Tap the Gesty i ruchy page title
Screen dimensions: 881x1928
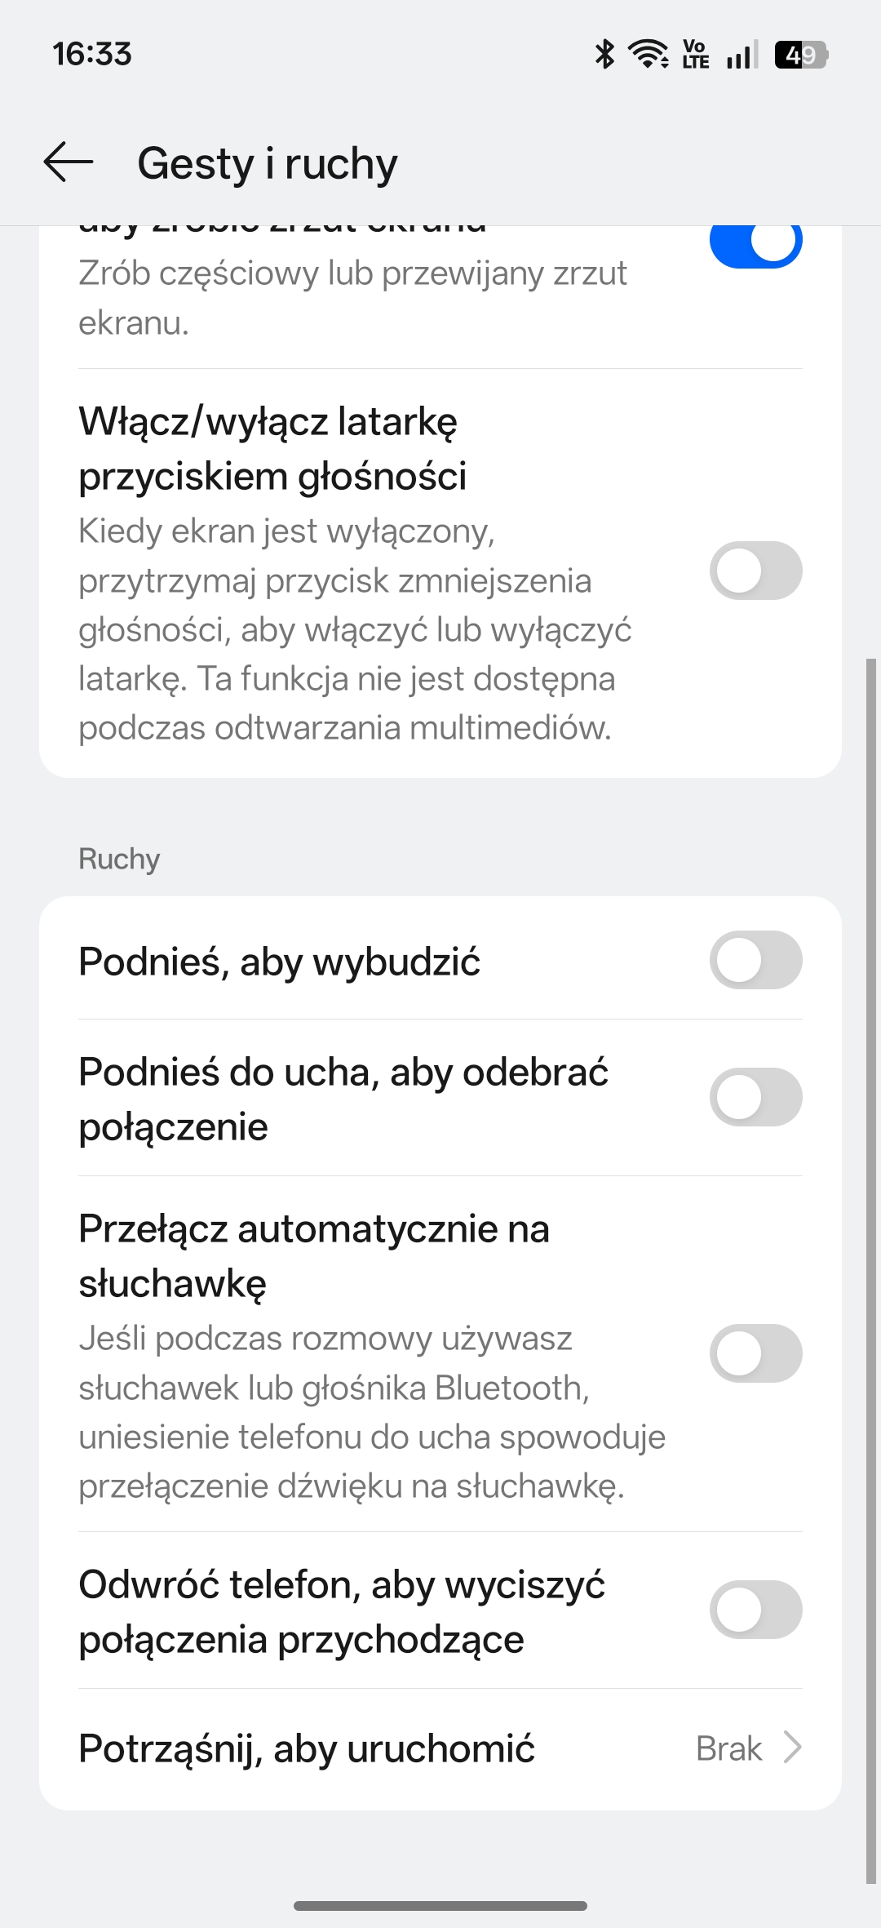pyautogui.click(x=268, y=163)
